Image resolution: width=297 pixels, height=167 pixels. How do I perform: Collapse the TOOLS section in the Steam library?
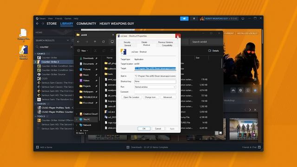[36, 116]
